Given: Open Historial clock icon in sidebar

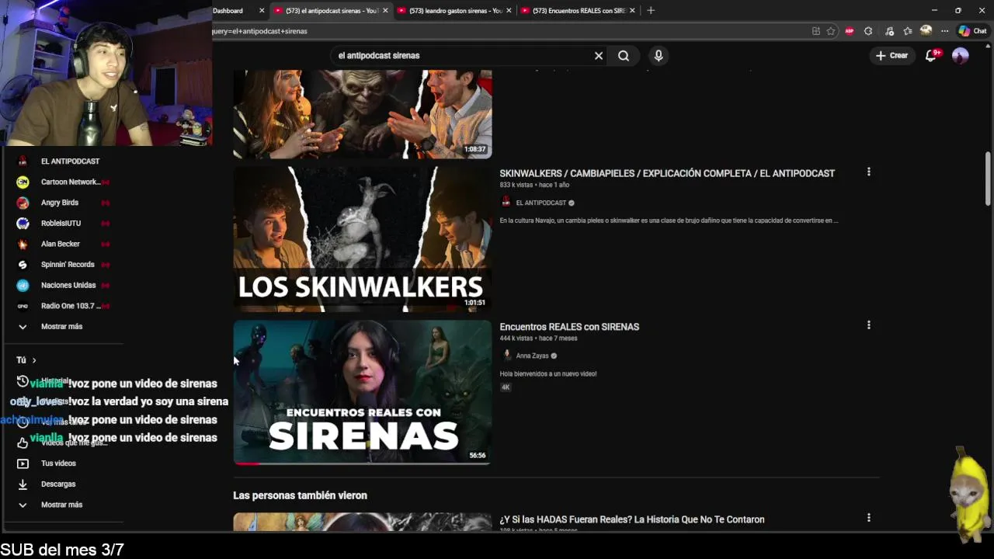Looking at the screenshot, I should tap(23, 381).
